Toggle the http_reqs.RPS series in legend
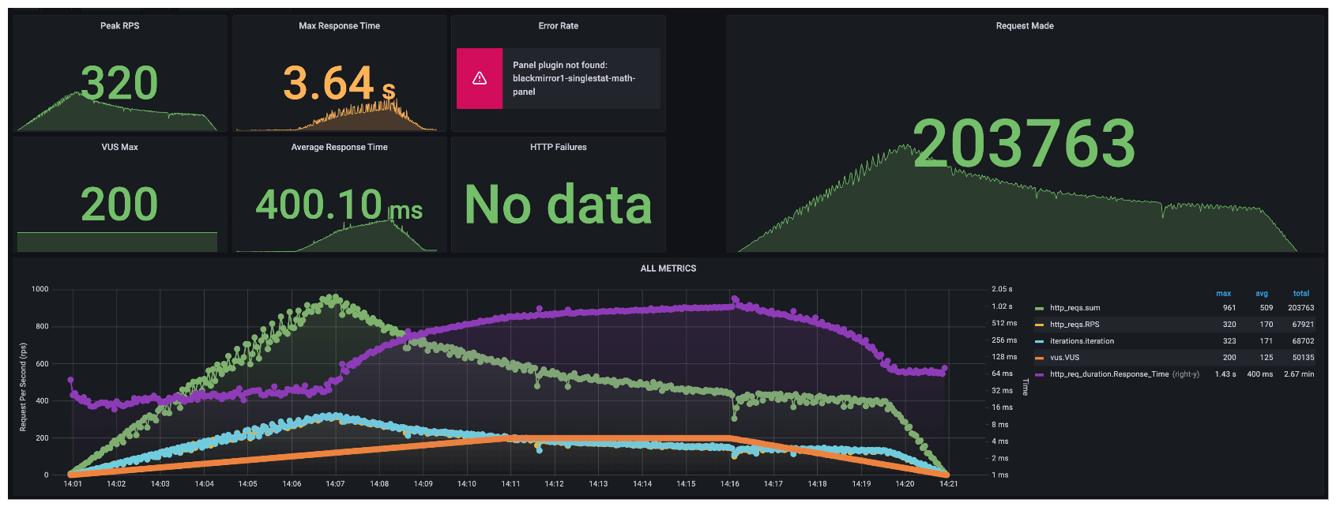The width and height of the screenshot is (1336, 507). pos(1074,325)
